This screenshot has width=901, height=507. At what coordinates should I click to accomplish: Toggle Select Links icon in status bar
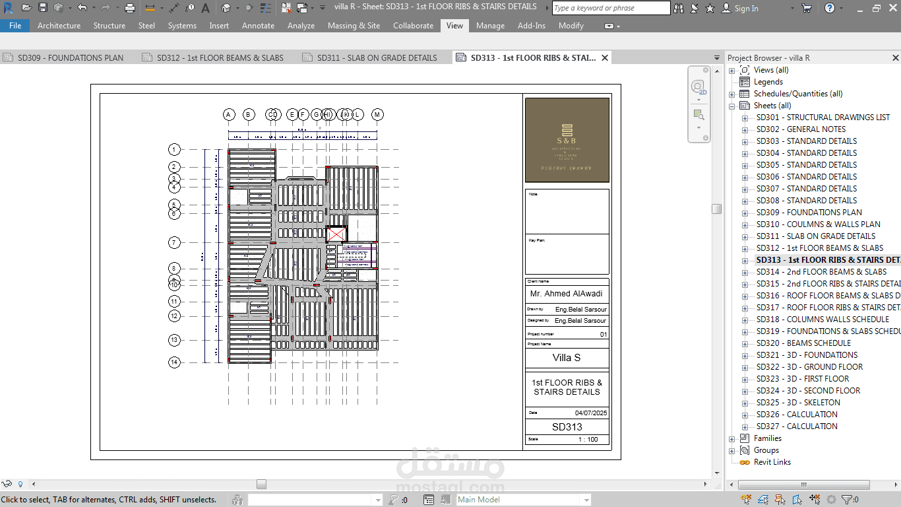coord(746,500)
